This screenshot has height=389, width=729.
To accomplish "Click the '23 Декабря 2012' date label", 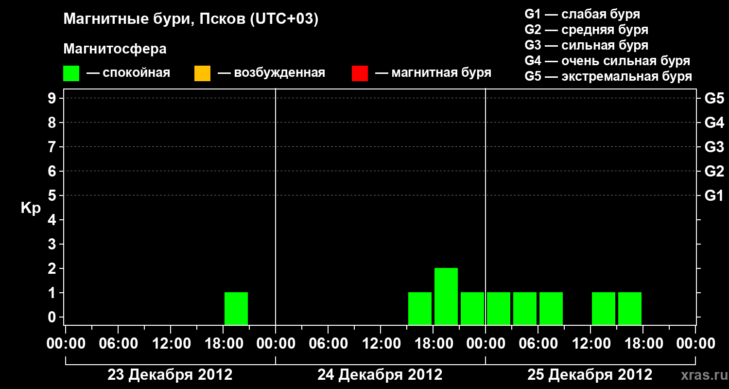I will (x=170, y=375).
